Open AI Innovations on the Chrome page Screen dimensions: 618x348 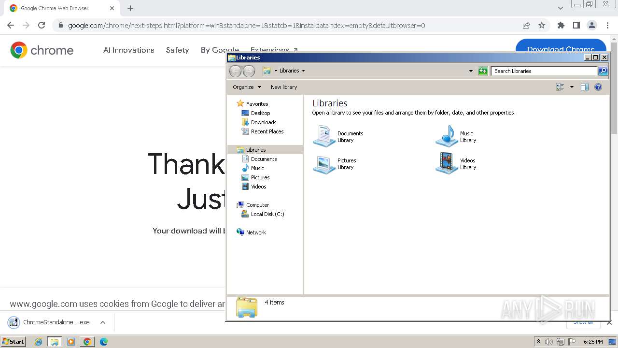pos(129,50)
